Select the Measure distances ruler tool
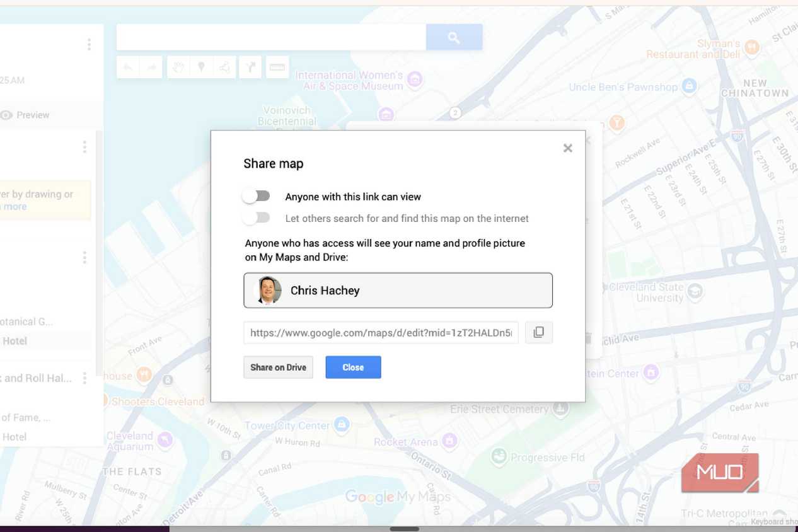Viewport: 798px width, 532px height. click(x=277, y=67)
